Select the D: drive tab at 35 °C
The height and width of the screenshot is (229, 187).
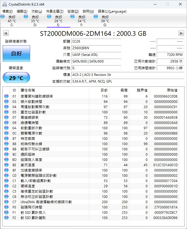coord(35,21)
